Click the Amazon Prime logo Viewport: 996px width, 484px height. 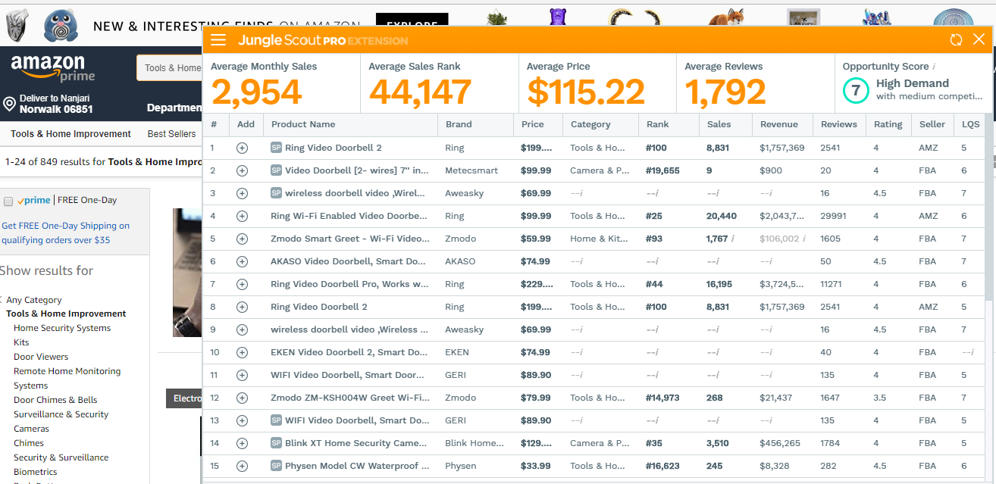pos(53,68)
